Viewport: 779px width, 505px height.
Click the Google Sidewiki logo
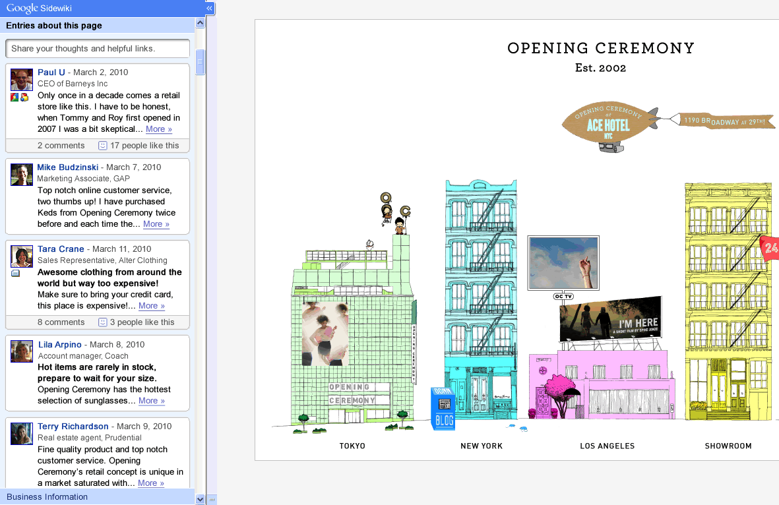(39, 8)
